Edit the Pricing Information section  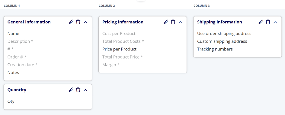click(x=166, y=22)
